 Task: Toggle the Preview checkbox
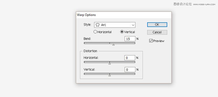(151, 41)
